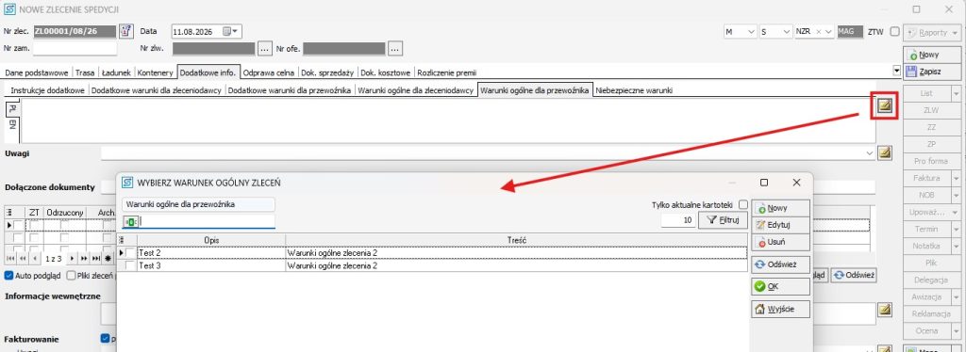Click the ellipsis button next to Nr zlw.

(x=265, y=48)
